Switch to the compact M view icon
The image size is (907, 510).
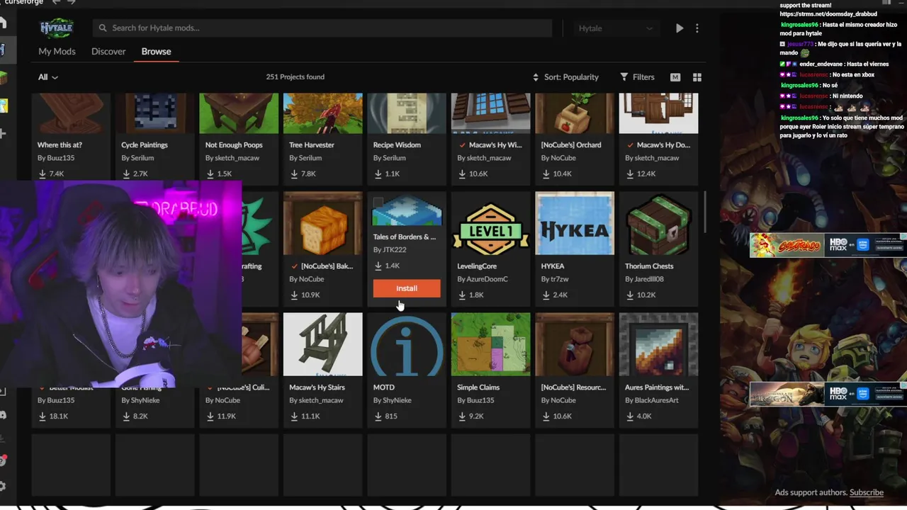coord(675,77)
